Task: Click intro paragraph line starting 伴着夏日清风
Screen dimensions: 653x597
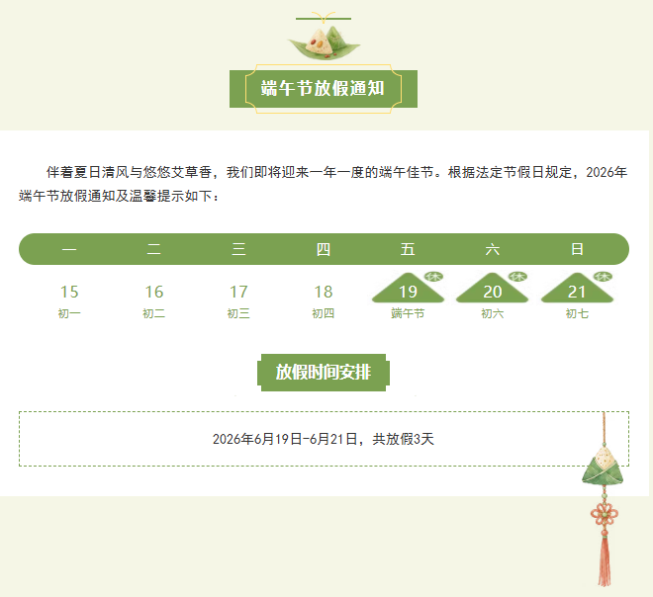Action: click(336, 172)
